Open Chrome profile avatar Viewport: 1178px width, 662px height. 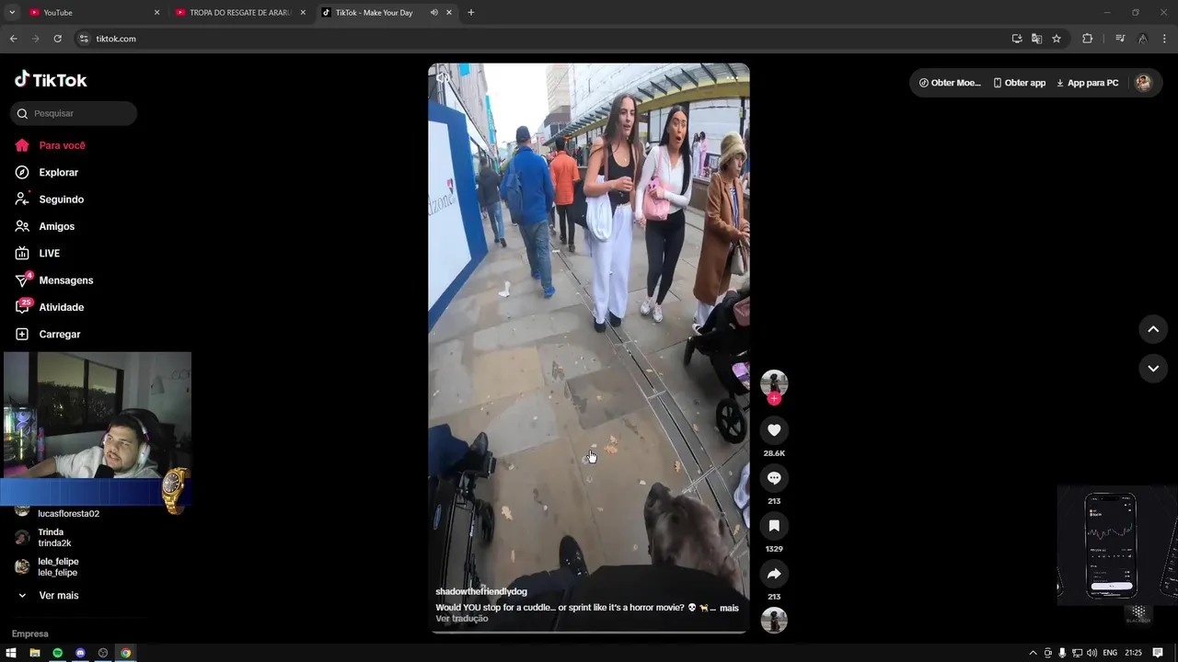tap(1142, 39)
